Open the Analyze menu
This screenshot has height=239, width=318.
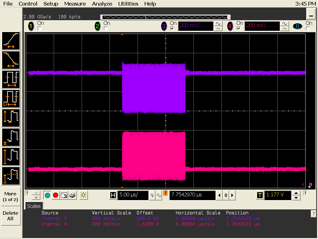102,4
